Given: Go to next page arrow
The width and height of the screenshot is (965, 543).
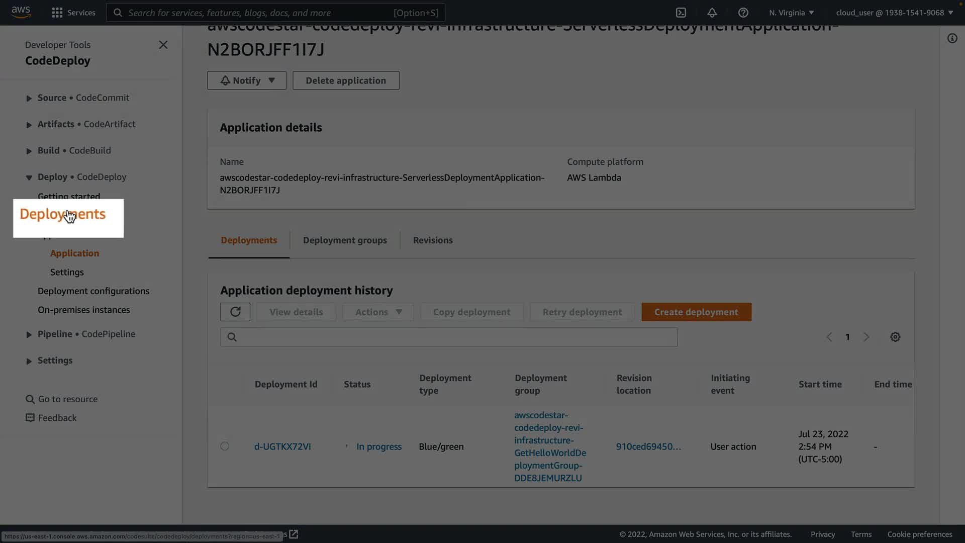Looking at the screenshot, I should [x=866, y=337].
